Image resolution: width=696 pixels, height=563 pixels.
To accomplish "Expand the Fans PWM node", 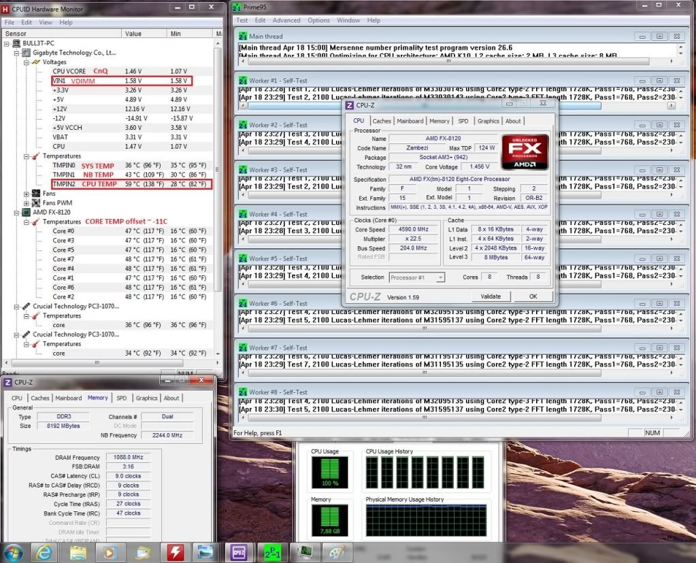I will (x=26, y=203).
